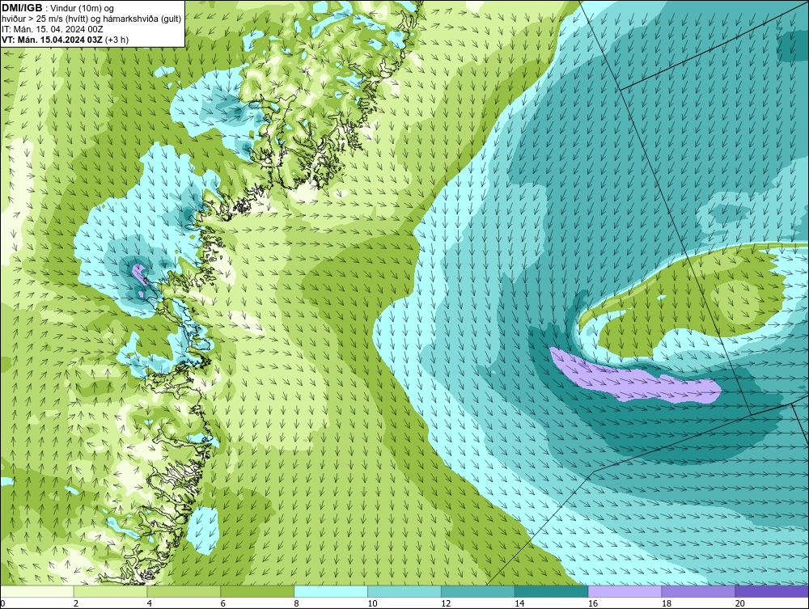Click the IT: Mán. 15. 04. 2024 00Z line

point(52,29)
